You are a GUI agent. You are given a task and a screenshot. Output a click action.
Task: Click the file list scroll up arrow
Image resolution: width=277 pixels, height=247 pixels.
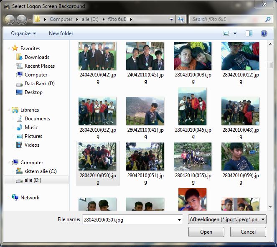270,44
